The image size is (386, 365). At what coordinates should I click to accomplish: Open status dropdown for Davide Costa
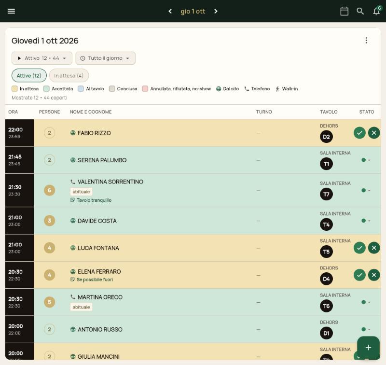(366, 221)
